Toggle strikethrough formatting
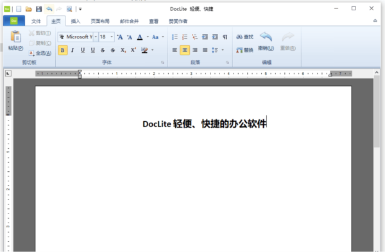 click(103, 50)
